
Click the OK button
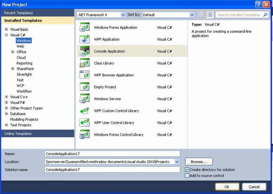(x=227, y=187)
